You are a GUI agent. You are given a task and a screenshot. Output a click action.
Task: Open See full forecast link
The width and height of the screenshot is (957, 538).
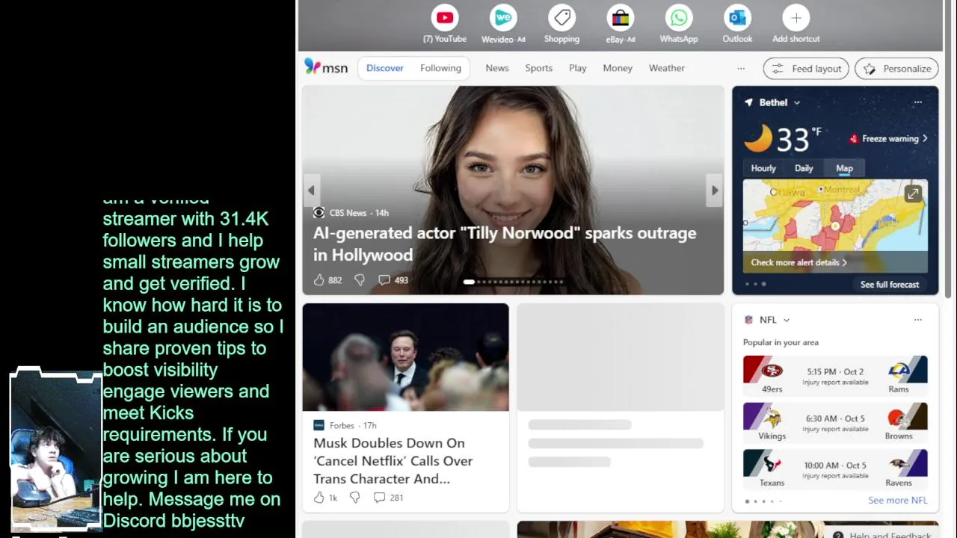889,284
